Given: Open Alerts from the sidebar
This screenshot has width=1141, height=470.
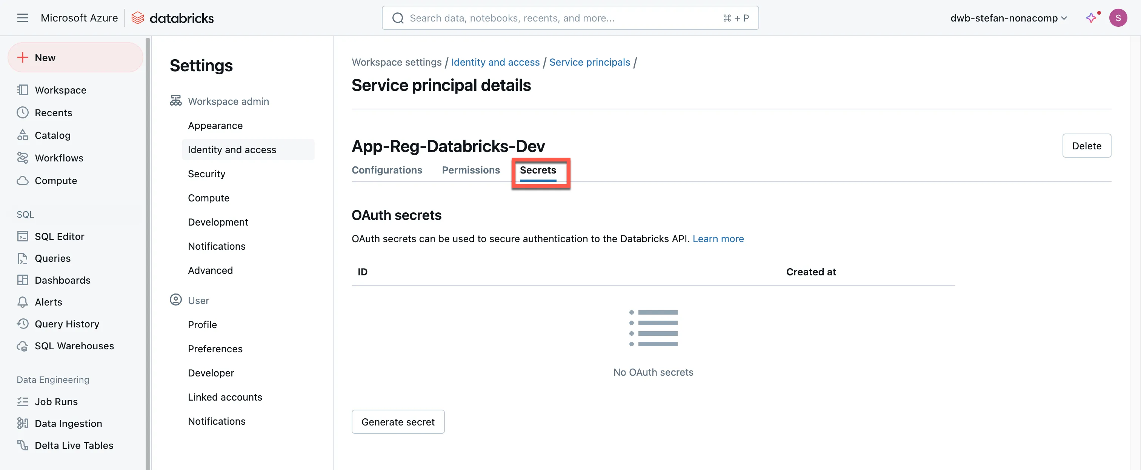Looking at the screenshot, I should (48, 302).
